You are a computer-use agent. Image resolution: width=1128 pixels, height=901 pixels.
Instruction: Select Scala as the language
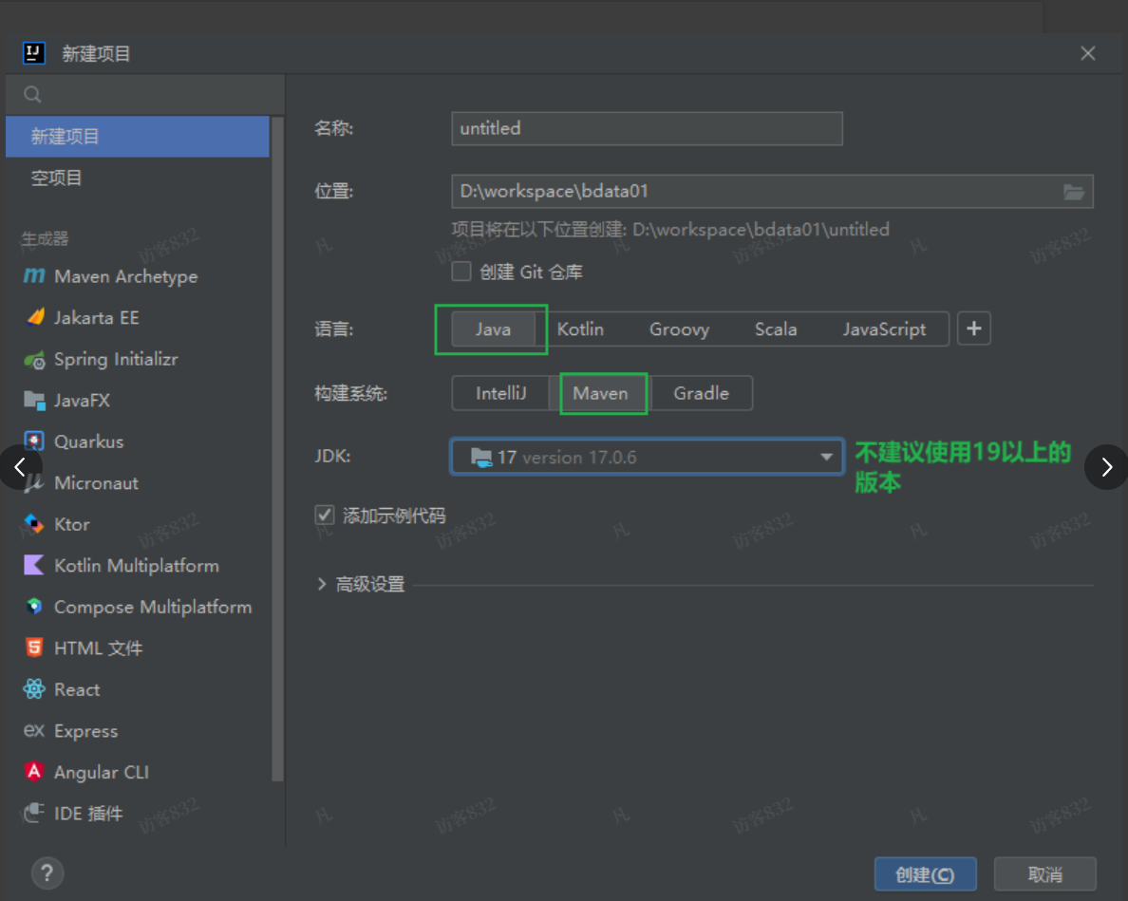776,329
